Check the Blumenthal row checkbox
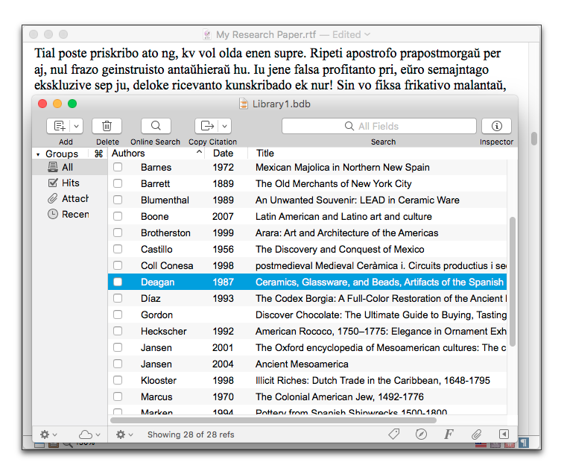This screenshot has height=474, width=564. tap(118, 200)
